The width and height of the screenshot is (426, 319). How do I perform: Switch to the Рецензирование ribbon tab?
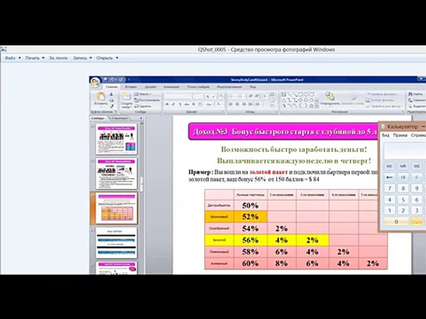tap(229, 87)
